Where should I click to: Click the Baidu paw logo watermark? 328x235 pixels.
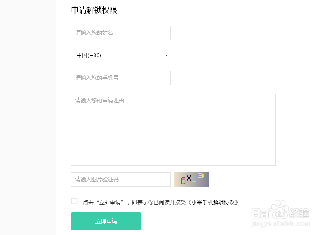click(x=280, y=209)
